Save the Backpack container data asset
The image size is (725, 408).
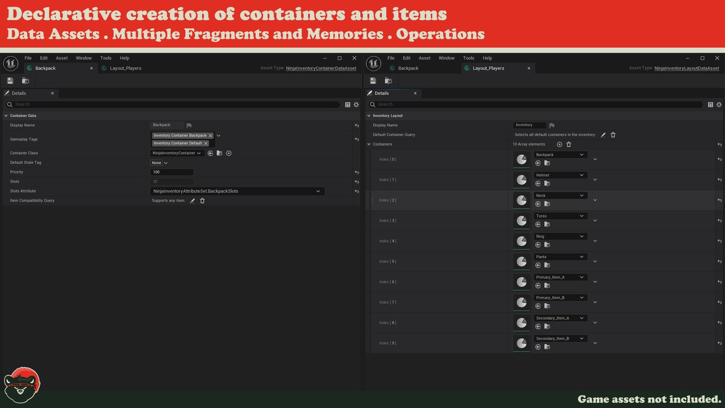click(10, 81)
